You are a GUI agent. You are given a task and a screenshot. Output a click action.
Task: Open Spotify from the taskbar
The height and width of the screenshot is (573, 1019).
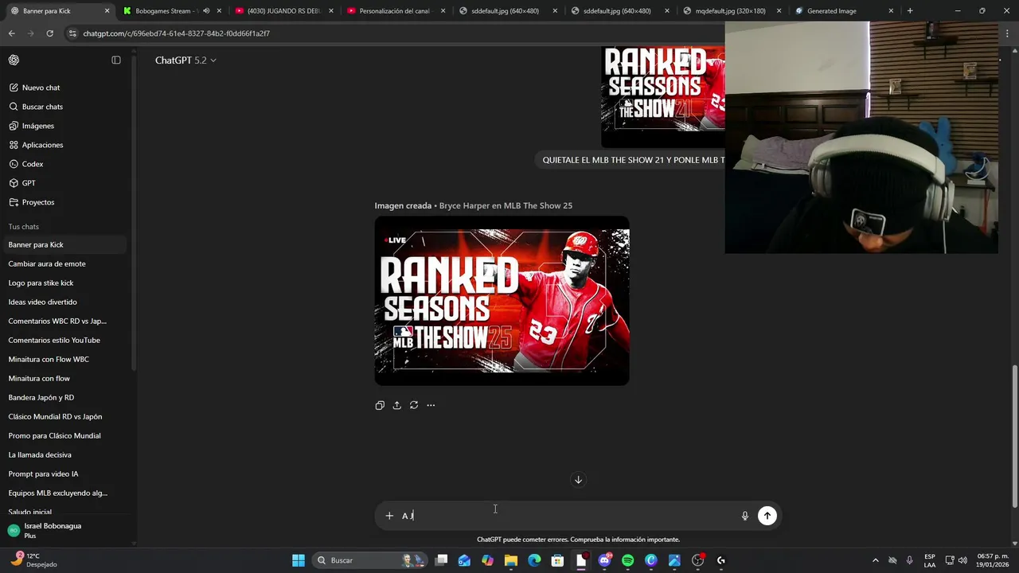[x=628, y=560]
